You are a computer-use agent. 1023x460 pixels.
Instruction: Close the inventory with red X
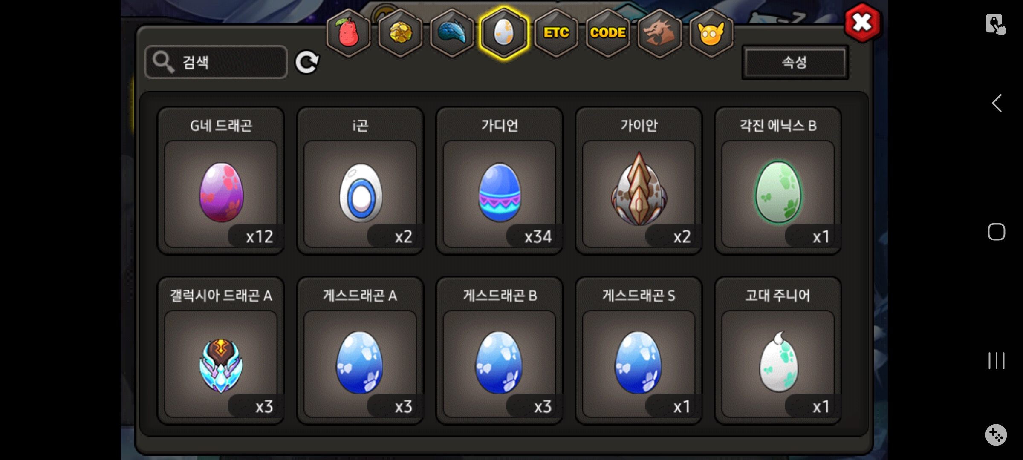(862, 23)
